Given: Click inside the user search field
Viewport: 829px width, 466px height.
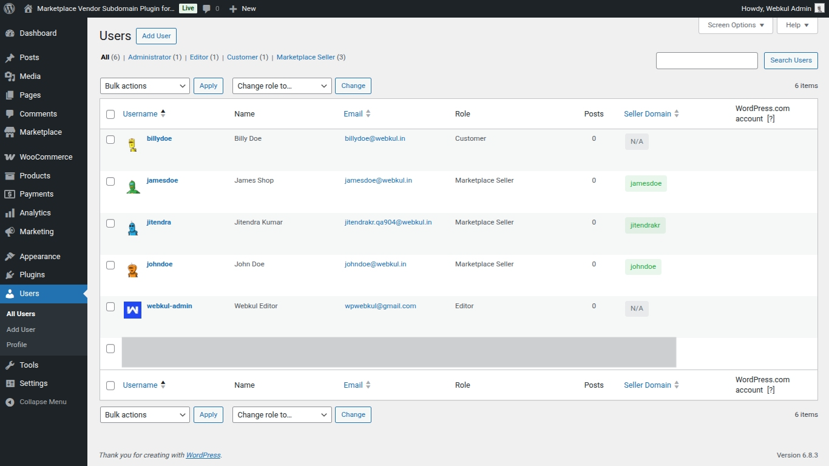Looking at the screenshot, I should coord(706,61).
